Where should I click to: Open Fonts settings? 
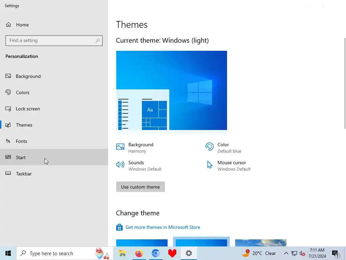pos(54,141)
